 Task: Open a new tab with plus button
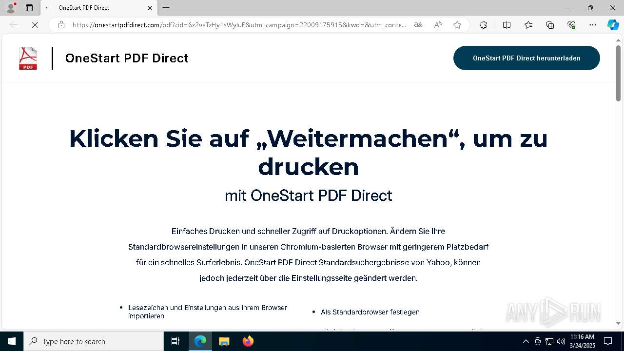pyautogui.click(x=166, y=8)
